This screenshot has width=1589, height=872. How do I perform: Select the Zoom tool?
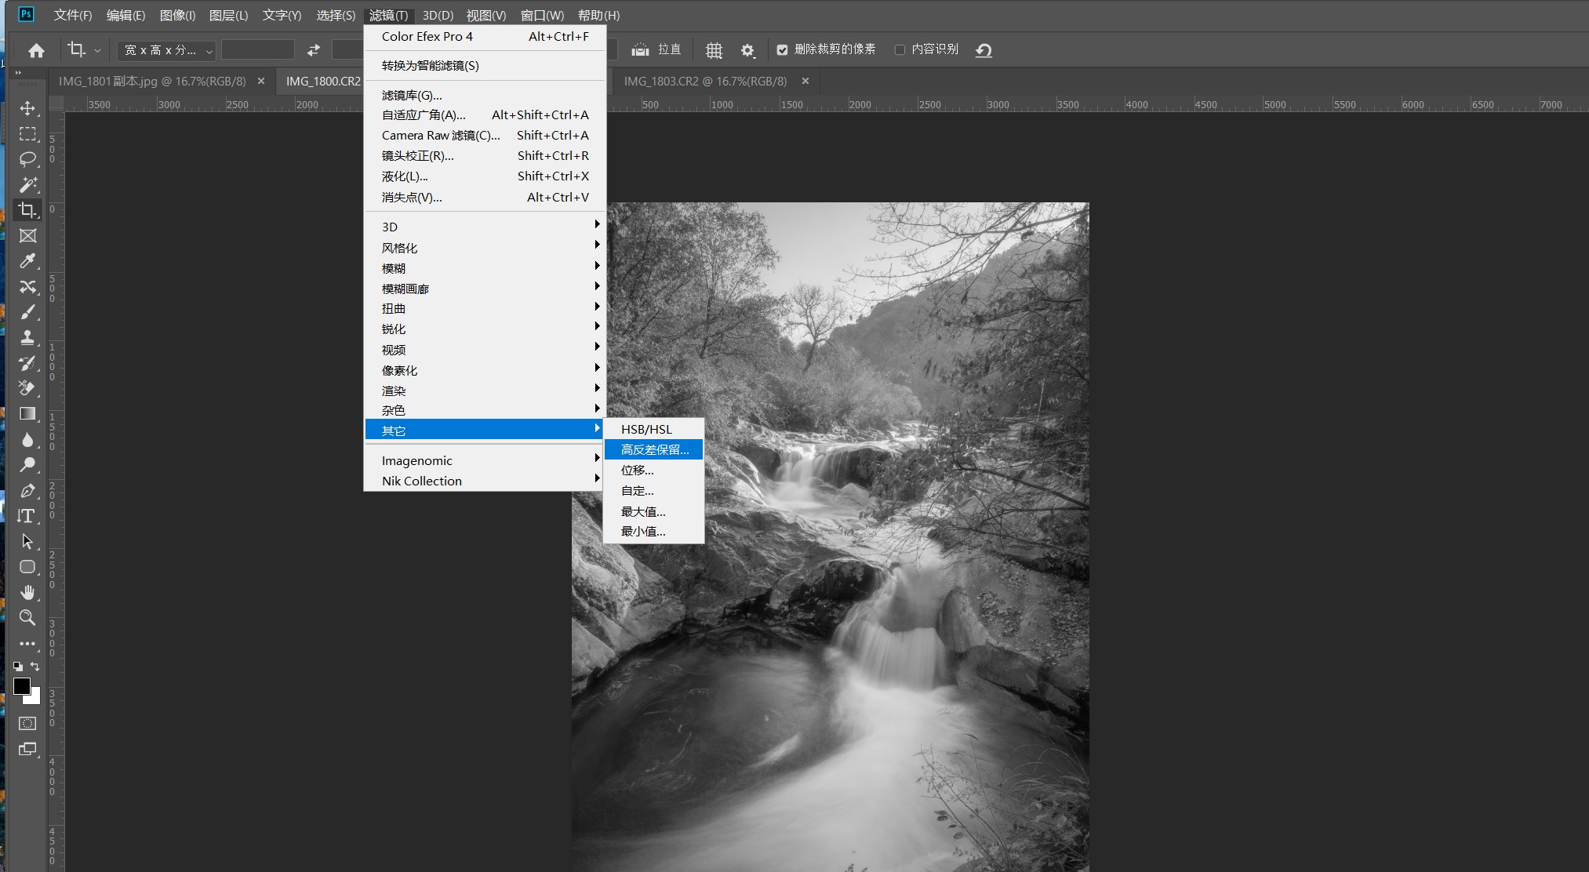tap(27, 618)
